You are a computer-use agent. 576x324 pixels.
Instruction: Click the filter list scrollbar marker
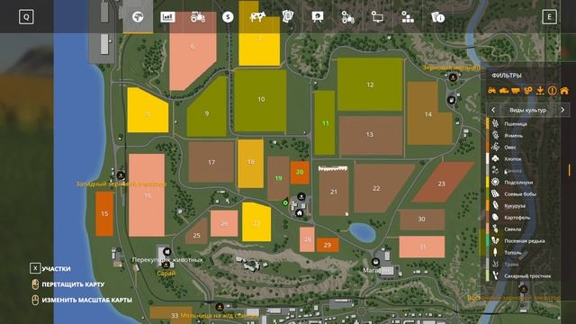(x=570, y=170)
